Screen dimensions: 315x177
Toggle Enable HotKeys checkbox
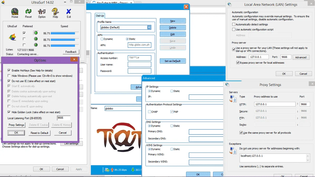coord(9,70)
